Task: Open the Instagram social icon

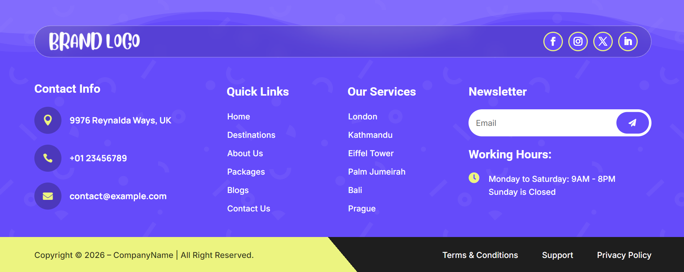Action: pyautogui.click(x=578, y=41)
